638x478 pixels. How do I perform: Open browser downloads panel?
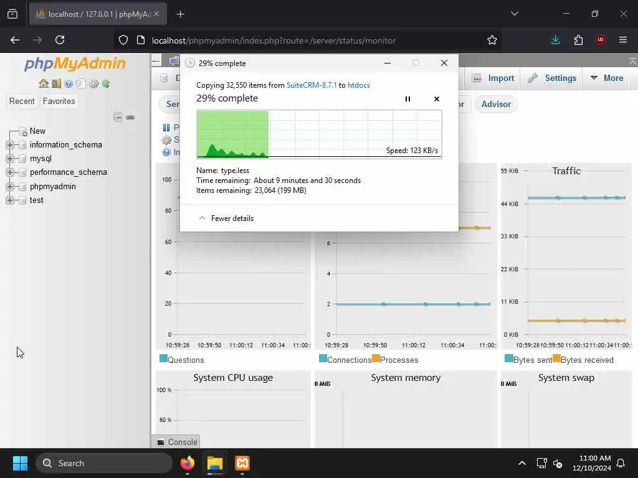[x=555, y=40]
